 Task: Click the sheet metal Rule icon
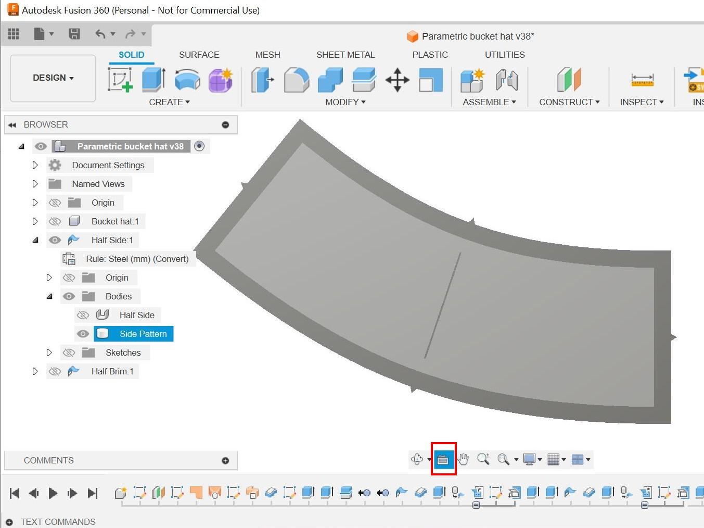(x=69, y=259)
